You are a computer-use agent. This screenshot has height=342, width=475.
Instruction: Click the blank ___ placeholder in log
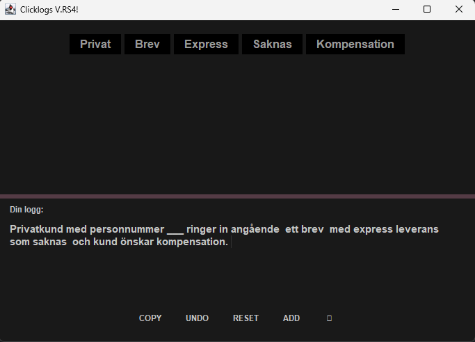175,229
